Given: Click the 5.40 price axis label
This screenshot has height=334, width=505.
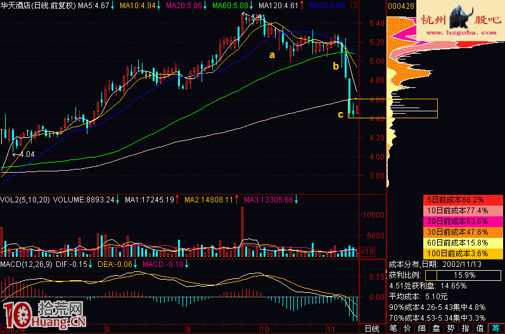Looking at the screenshot, I should (377, 23).
